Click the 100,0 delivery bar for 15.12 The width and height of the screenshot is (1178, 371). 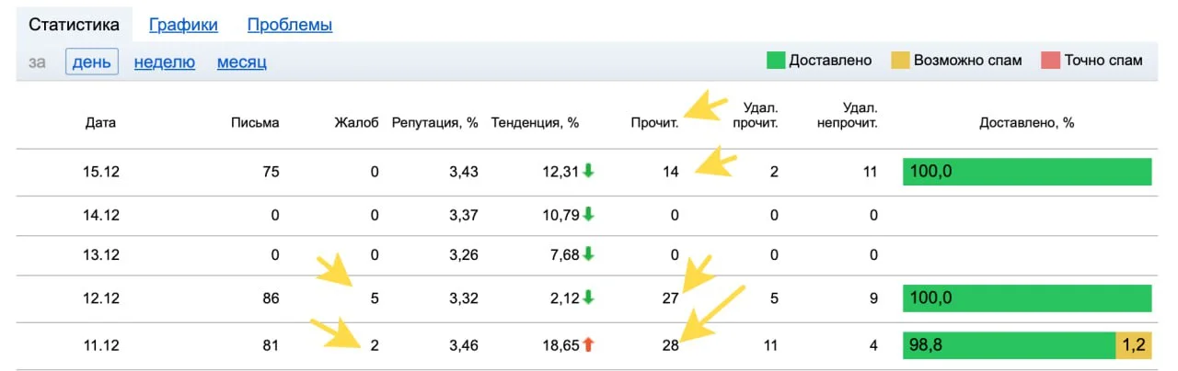click(x=1027, y=172)
